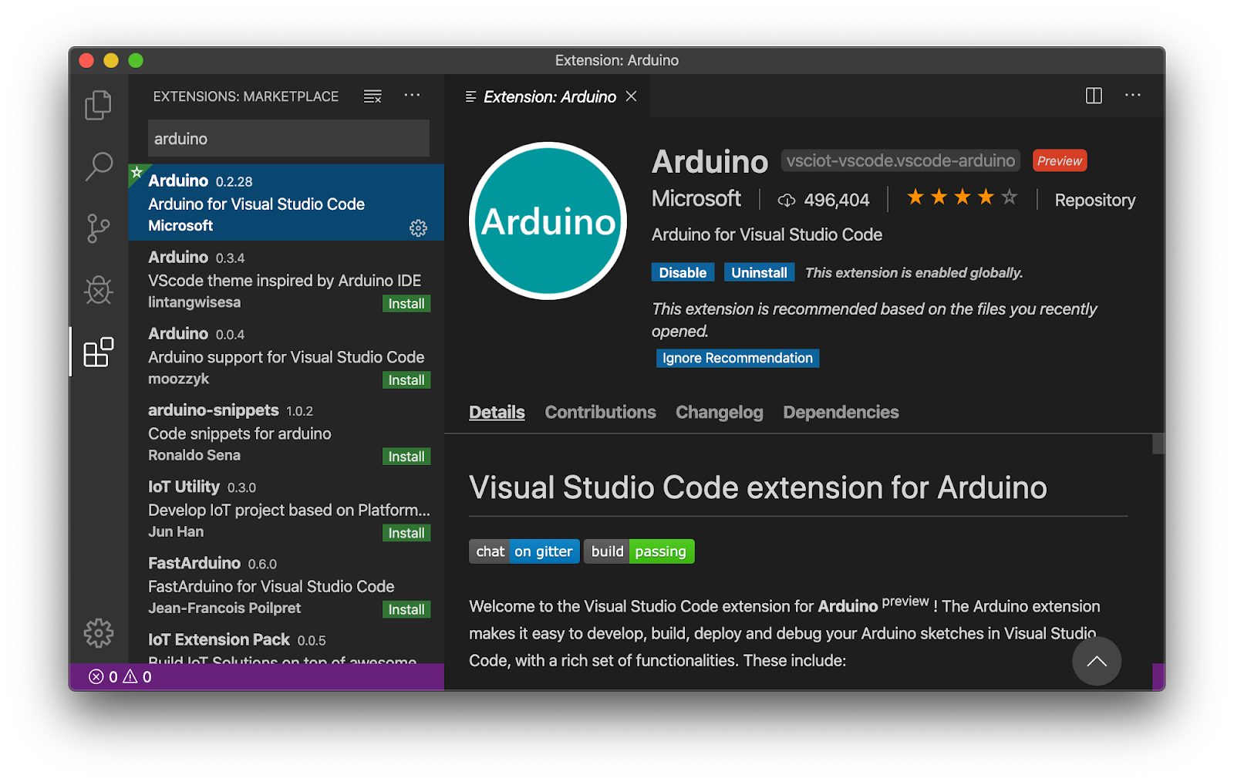The width and height of the screenshot is (1234, 782).
Task: Open the Extensions view in activity bar
Action: pyautogui.click(x=98, y=352)
